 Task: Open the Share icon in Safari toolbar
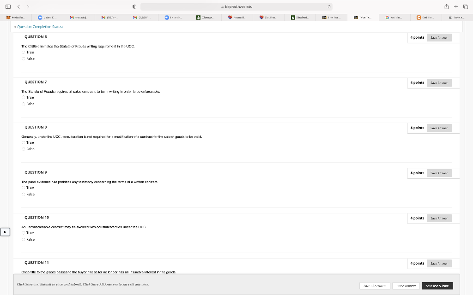(x=447, y=6)
